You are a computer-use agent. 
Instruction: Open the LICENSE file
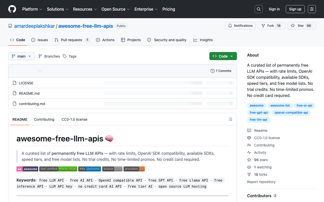[26, 83]
